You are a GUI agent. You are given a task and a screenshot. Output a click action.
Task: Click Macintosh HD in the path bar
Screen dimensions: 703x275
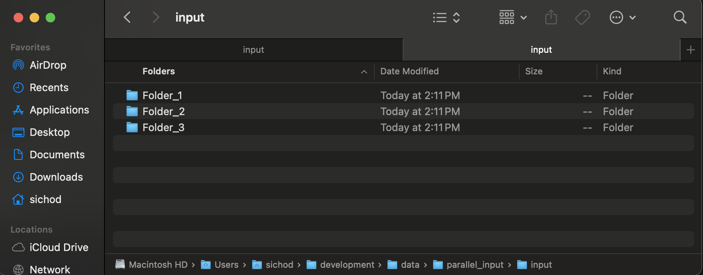point(151,265)
